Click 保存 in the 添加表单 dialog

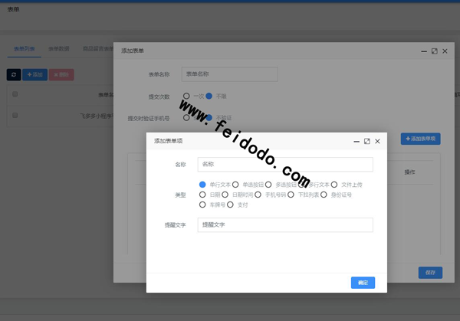pyautogui.click(x=430, y=273)
